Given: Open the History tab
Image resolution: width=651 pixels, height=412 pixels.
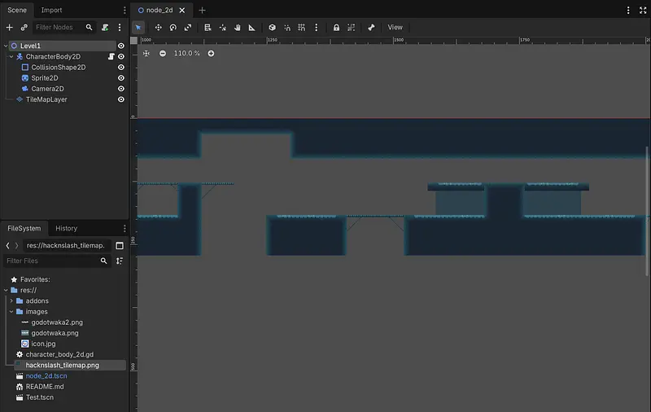Looking at the screenshot, I should (66, 229).
